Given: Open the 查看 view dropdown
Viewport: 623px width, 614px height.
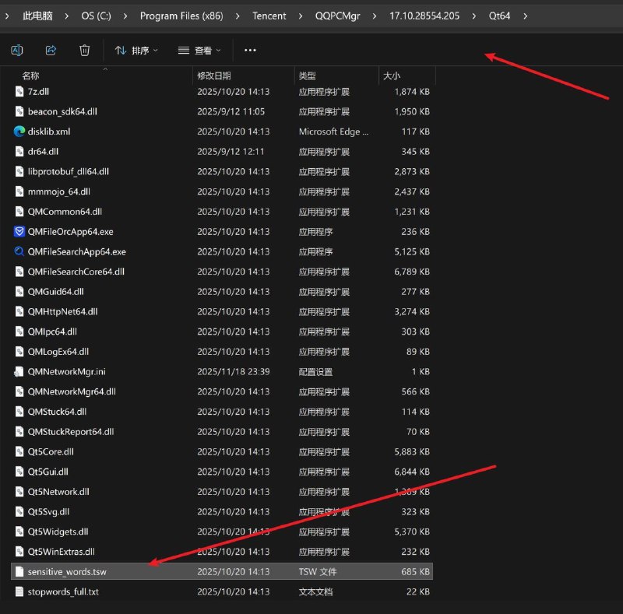Looking at the screenshot, I should 199,51.
